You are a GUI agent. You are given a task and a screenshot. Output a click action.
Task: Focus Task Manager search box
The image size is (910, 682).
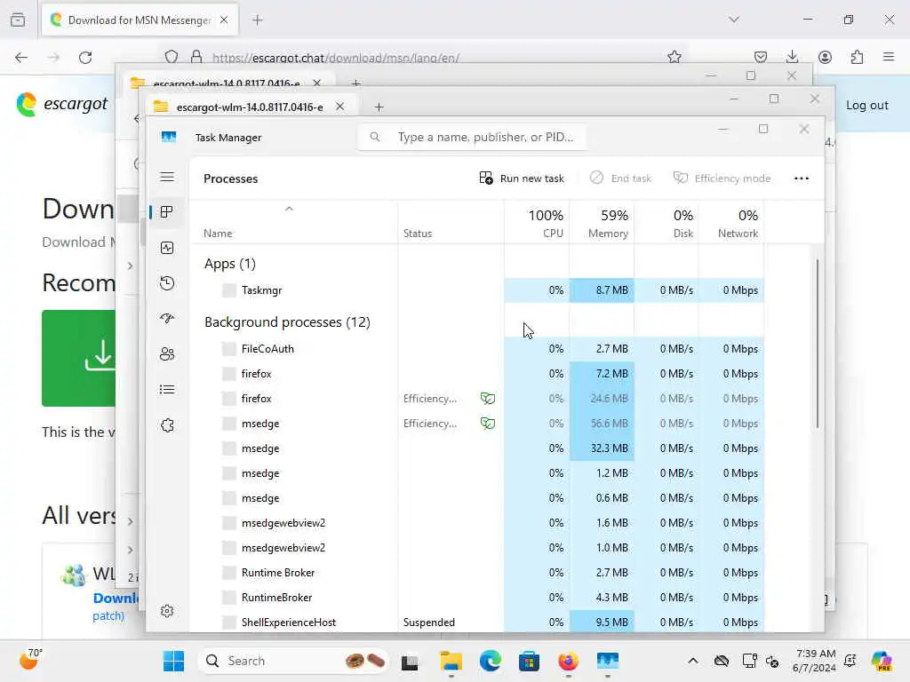click(x=472, y=137)
